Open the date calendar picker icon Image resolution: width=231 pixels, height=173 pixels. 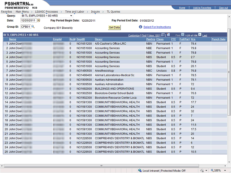coord(39,21)
